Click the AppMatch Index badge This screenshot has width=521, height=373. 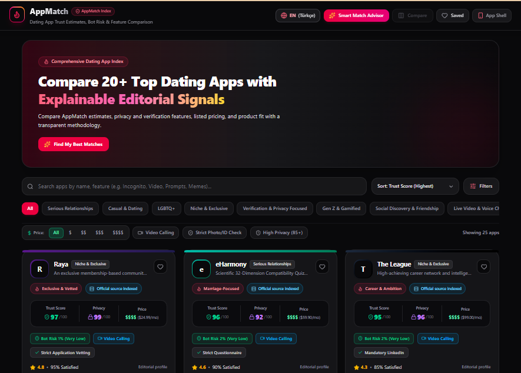[93, 11]
